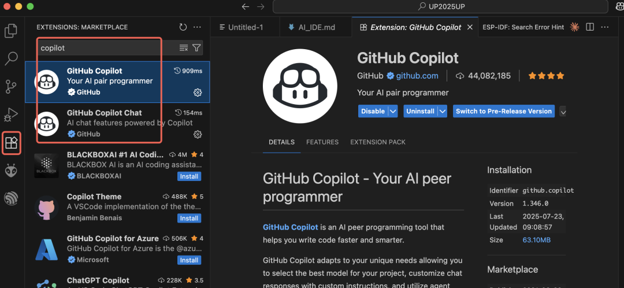Select the Copilot Theme extension row
Image resolution: width=624 pixels, height=288 pixels.
[117, 207]
